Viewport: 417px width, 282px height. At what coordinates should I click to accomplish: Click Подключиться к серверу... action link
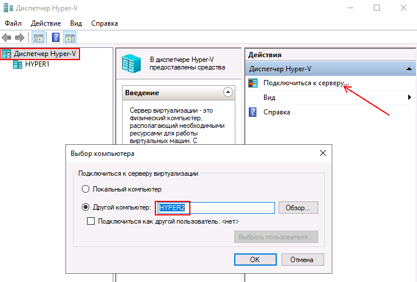click(306, 83)
